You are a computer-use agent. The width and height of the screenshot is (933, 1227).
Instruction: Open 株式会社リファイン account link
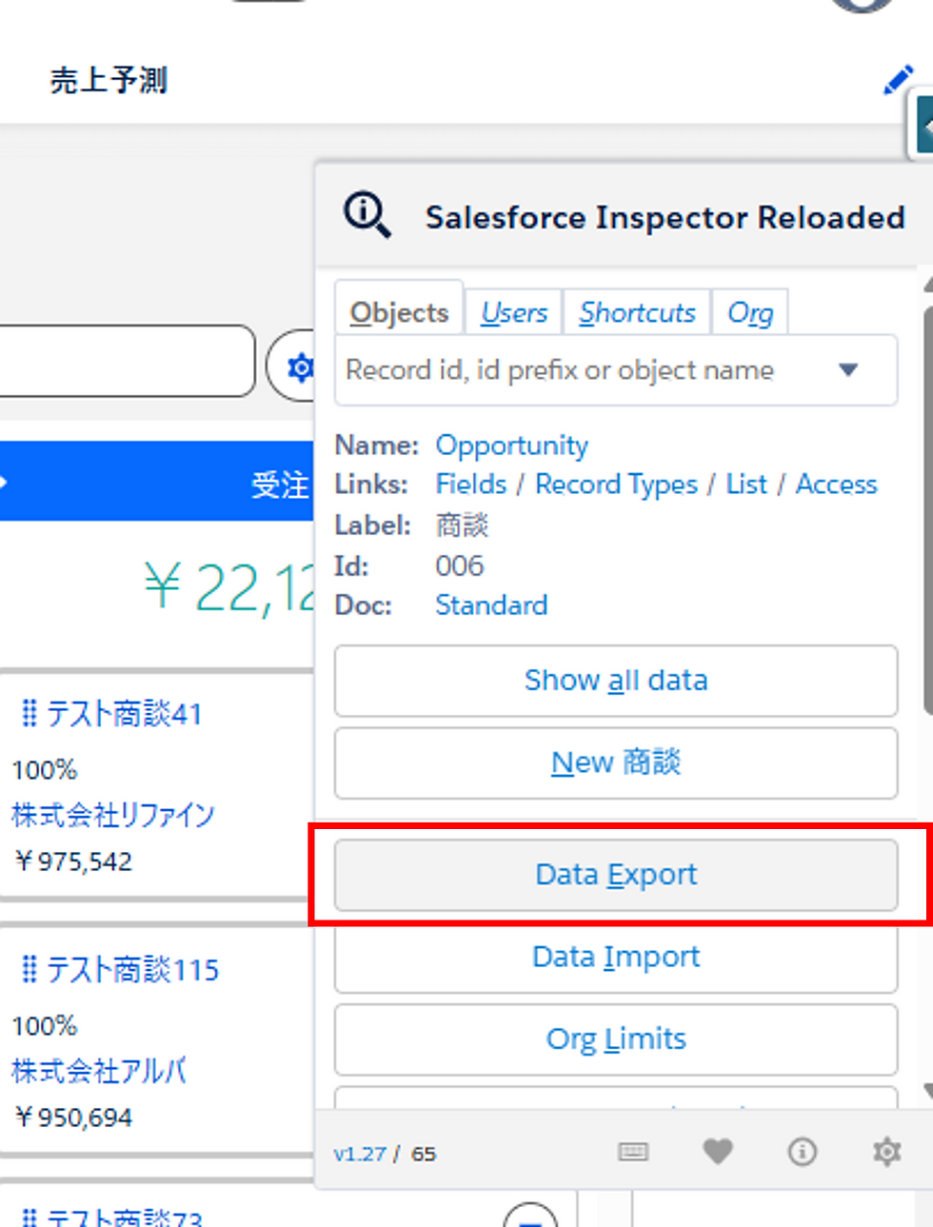pos(112,815)
